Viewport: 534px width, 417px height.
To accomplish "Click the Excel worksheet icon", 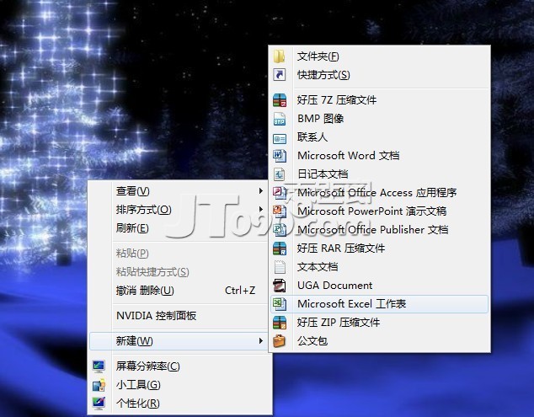I will pyautogui.click(x=280, y=304).
